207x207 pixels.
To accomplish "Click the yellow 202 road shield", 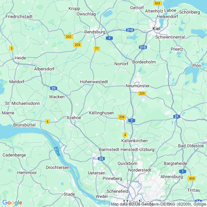I will coord(69,37).
